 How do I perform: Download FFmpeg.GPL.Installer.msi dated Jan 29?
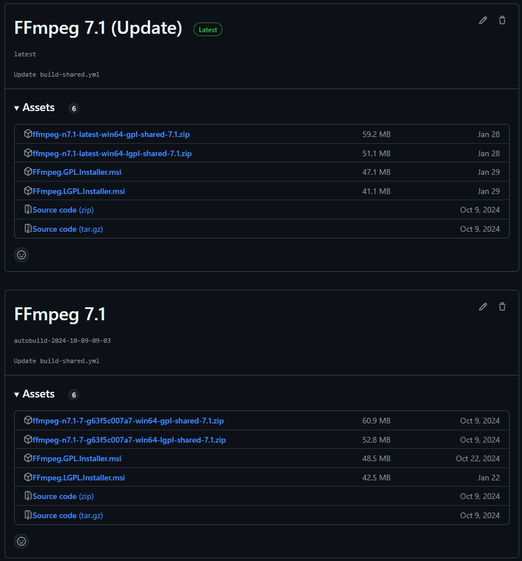(77, 172)
